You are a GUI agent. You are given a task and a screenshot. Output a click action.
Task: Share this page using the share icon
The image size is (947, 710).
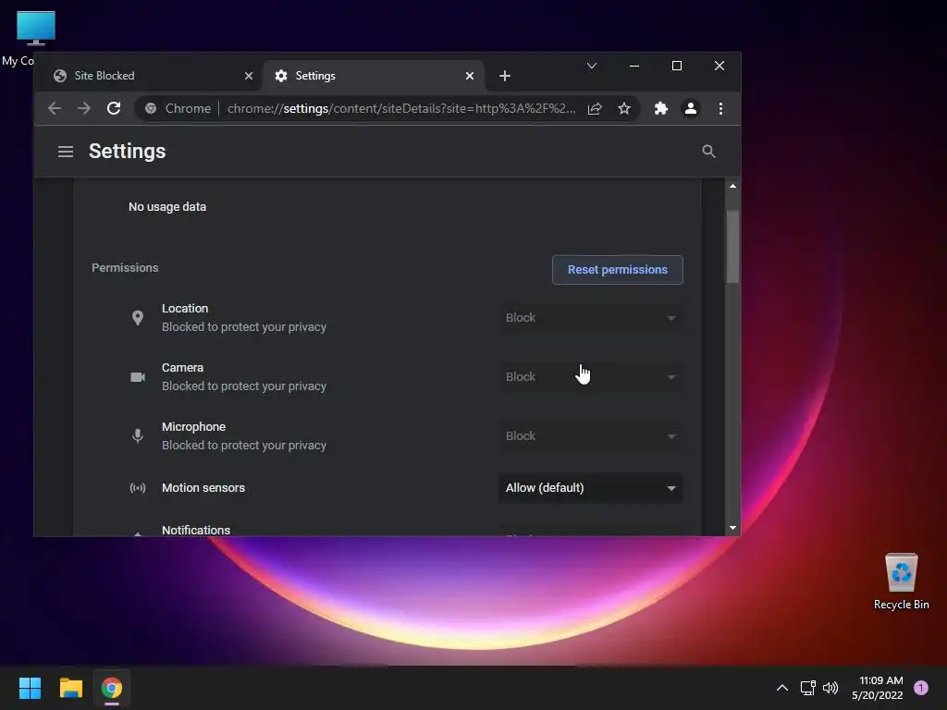click(595, 109)
